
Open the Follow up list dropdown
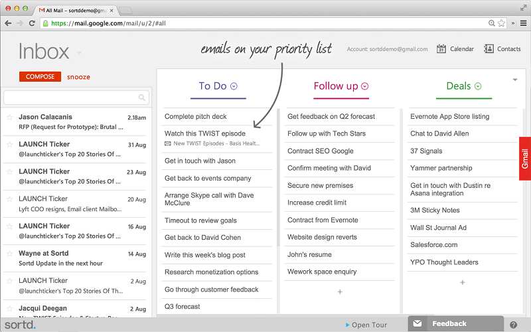click(364, 86)
